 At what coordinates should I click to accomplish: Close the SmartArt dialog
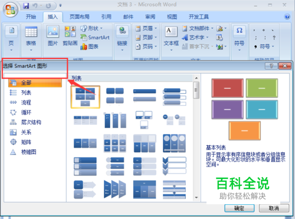coord(284,66)
